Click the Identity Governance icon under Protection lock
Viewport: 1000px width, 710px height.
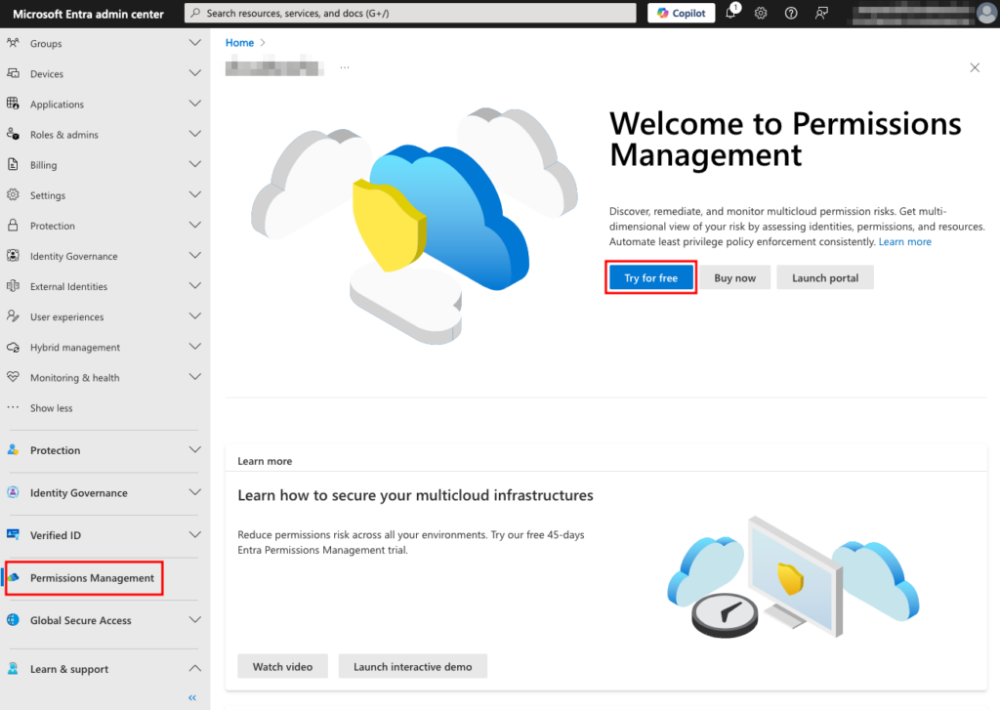coord(13,255)
